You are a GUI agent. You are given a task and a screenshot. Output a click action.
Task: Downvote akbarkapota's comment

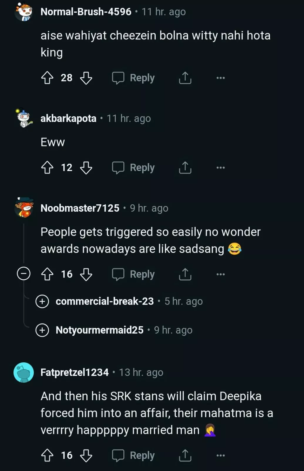(x=86, y=168)
